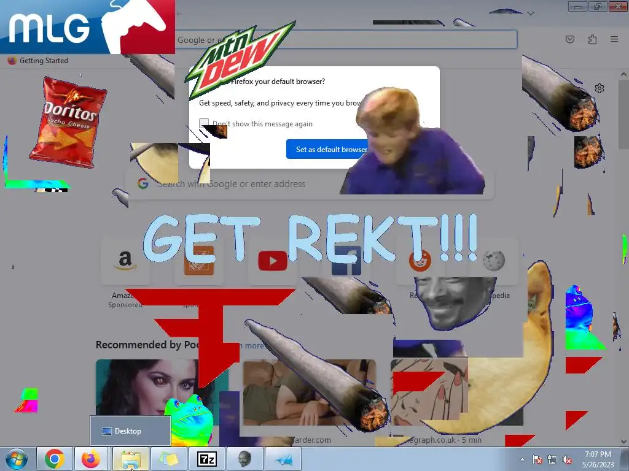
Task: Open the middle Pocket story thumbnail
Action: (x=310, y=392)
